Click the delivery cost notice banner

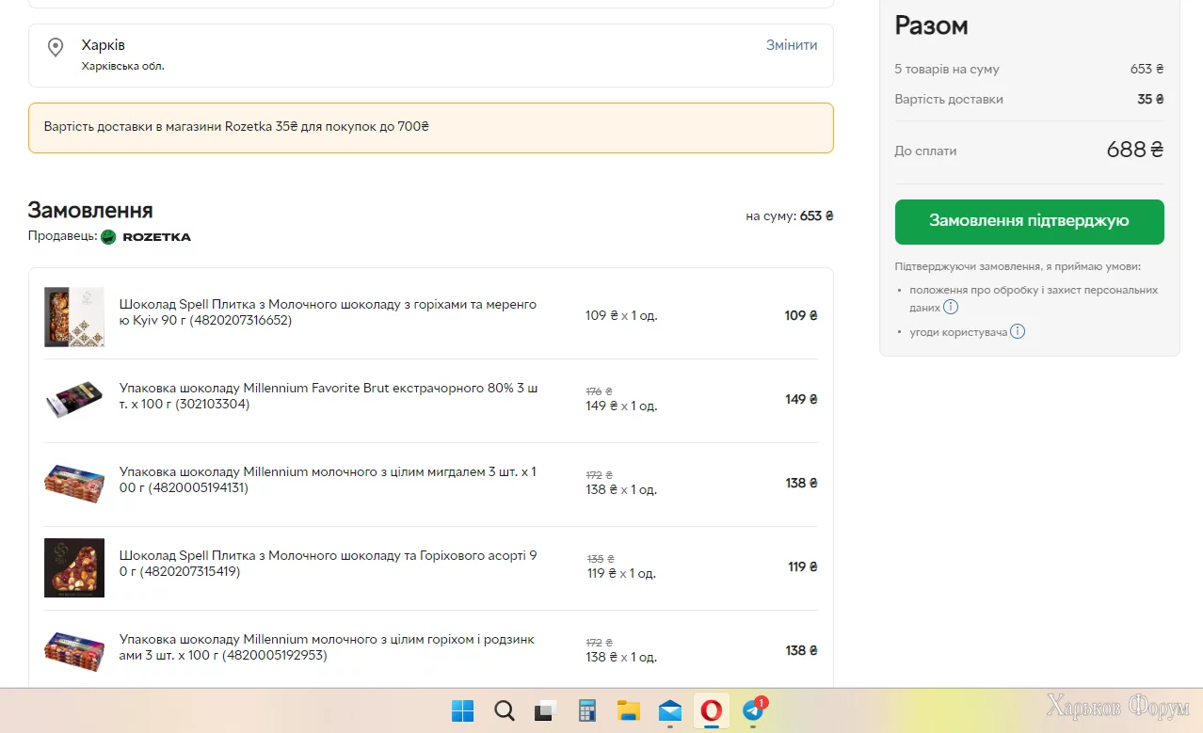pyautogui.click(x=431, y=128)
